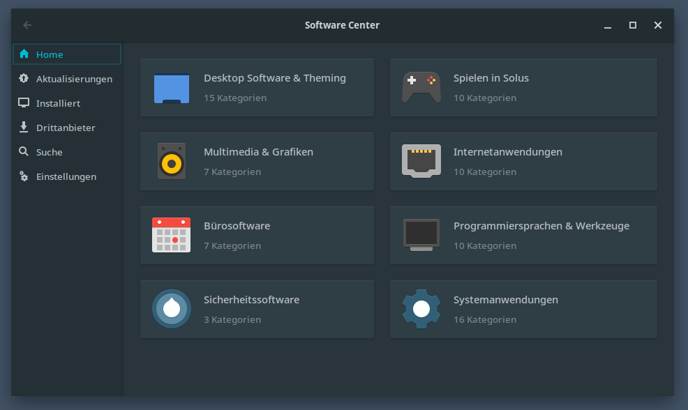
Task: Click the shield icon for Sicherheitssoftware
Action: pyautogui.click(x=172, y=309)
